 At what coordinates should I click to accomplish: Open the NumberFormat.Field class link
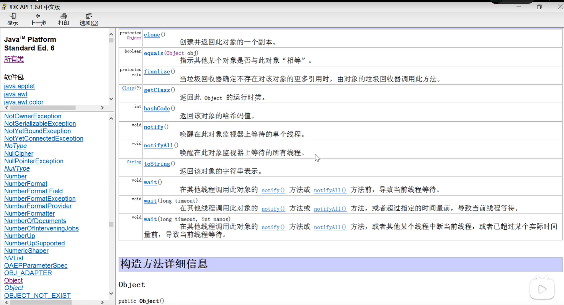[x=33, y=191]
